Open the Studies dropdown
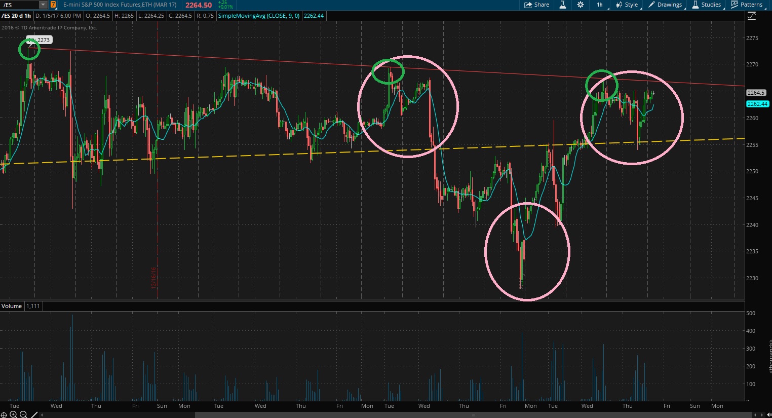The height and width of the screenshot is (418, 772). tap(707, 5)
